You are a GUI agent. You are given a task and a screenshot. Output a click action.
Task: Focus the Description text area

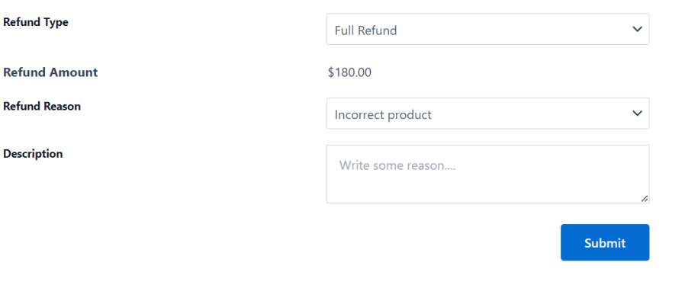[x=487, y=174]
